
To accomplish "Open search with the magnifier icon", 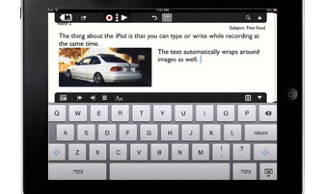I will (248, 18).
